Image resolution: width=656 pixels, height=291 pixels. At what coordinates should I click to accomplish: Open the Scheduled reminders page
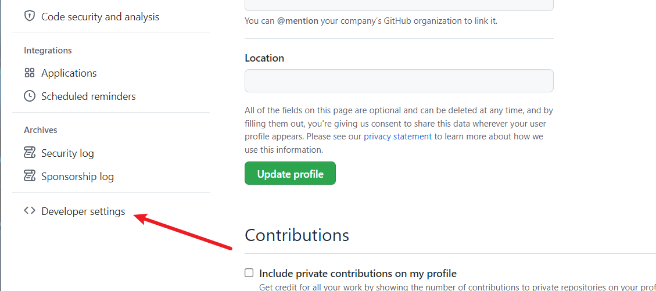[x=88, y=96]
